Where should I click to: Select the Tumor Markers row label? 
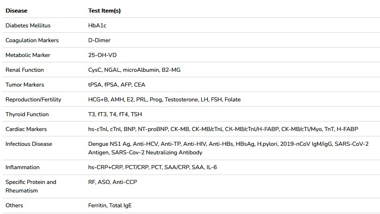[25, 85]
